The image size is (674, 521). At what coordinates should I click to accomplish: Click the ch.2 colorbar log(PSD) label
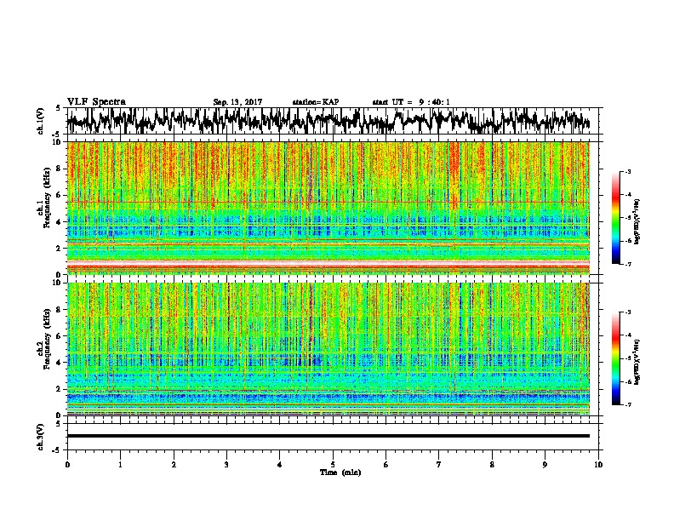click(637, 362)
